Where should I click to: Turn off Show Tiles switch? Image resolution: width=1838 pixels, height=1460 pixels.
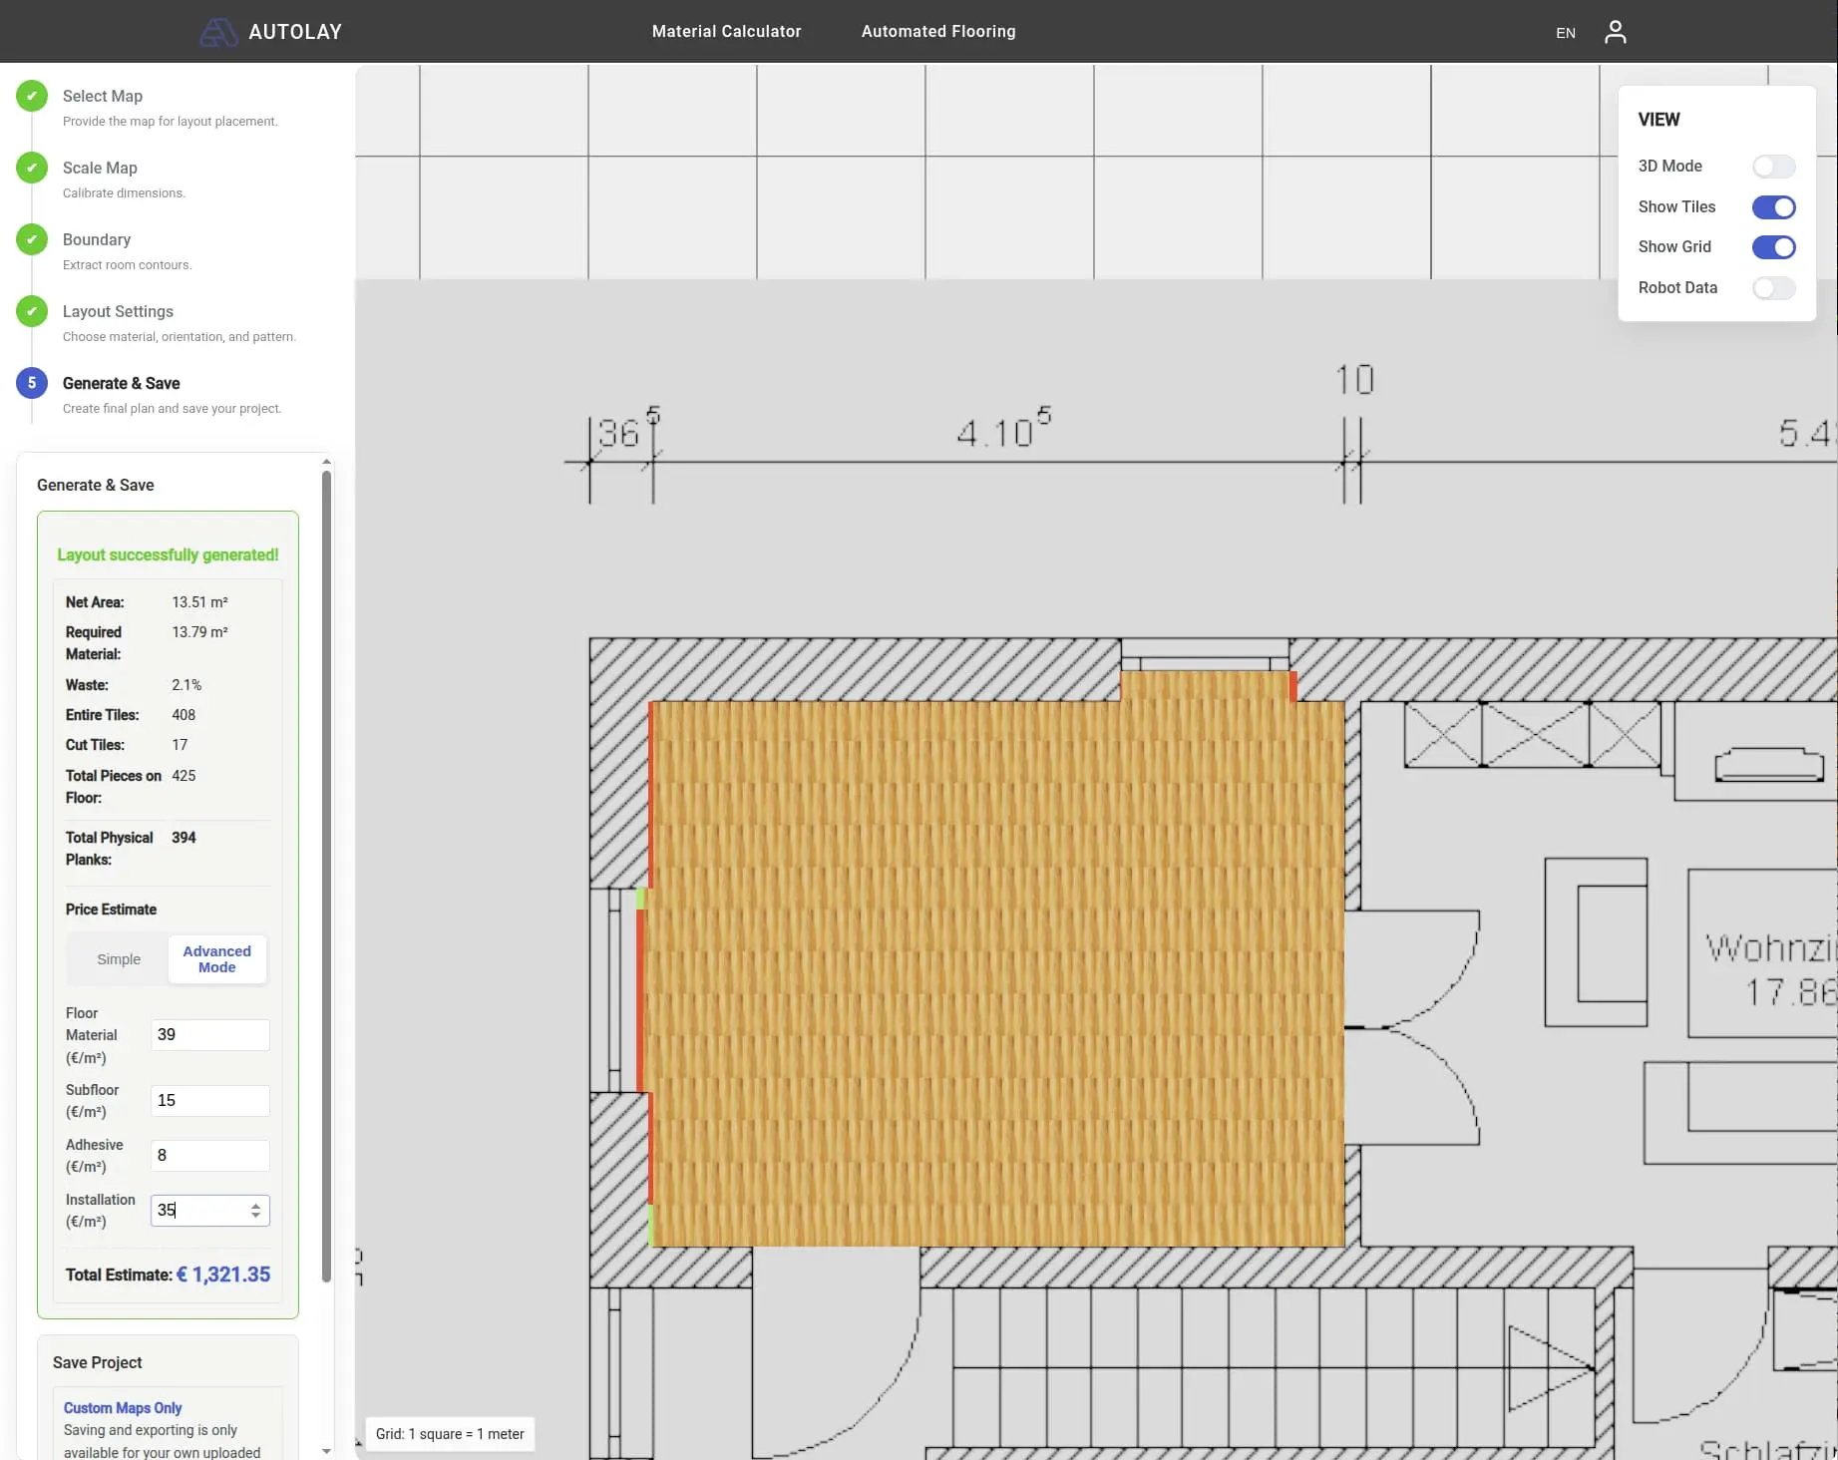(1773, 207)
